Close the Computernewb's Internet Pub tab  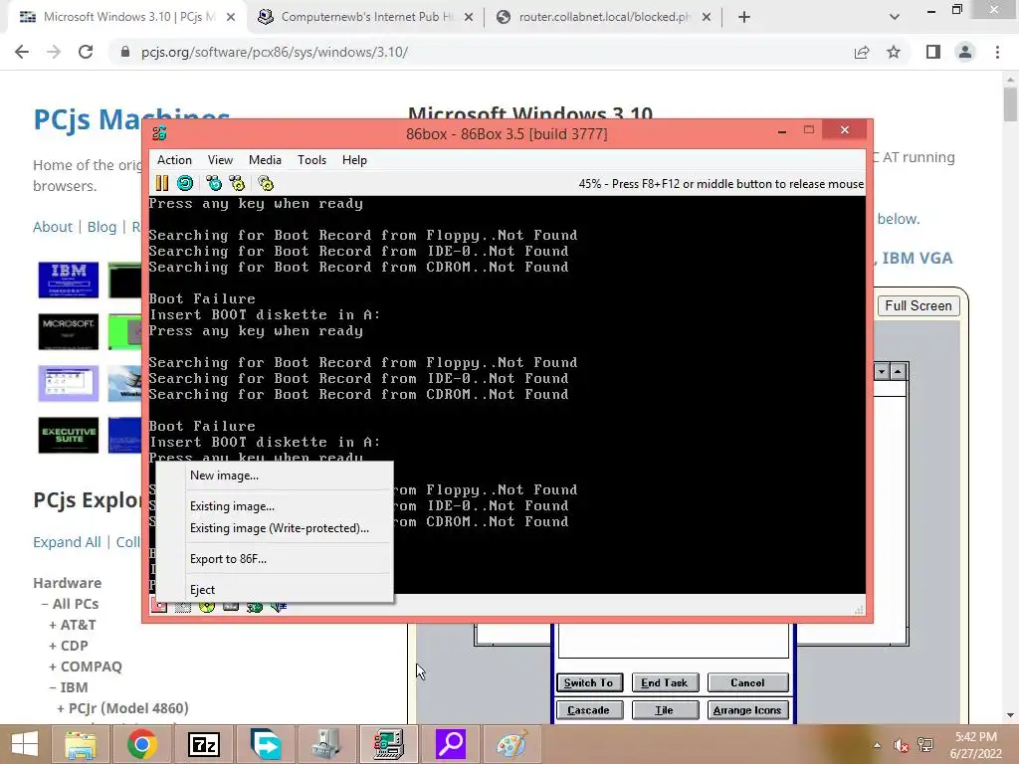pyautogui.click(x=469, y=18)
